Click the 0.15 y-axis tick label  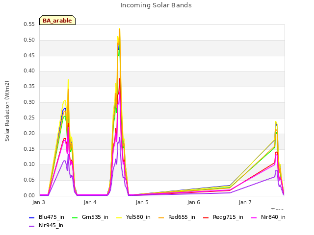[x=29, y=149]
